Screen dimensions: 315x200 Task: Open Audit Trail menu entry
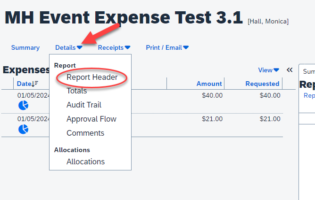coord(84,105)
